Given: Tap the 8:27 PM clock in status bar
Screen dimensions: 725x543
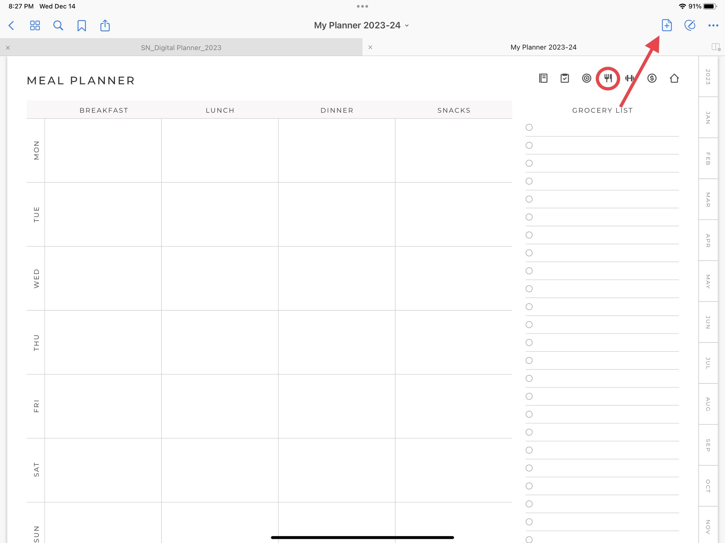Looking at the screenshot, I should [21, 6].
